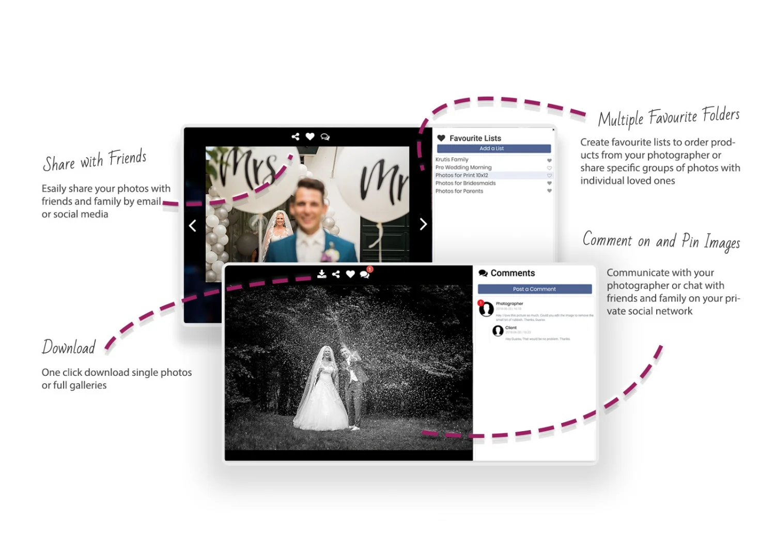Click the Photographer comment name

[509, 304]
